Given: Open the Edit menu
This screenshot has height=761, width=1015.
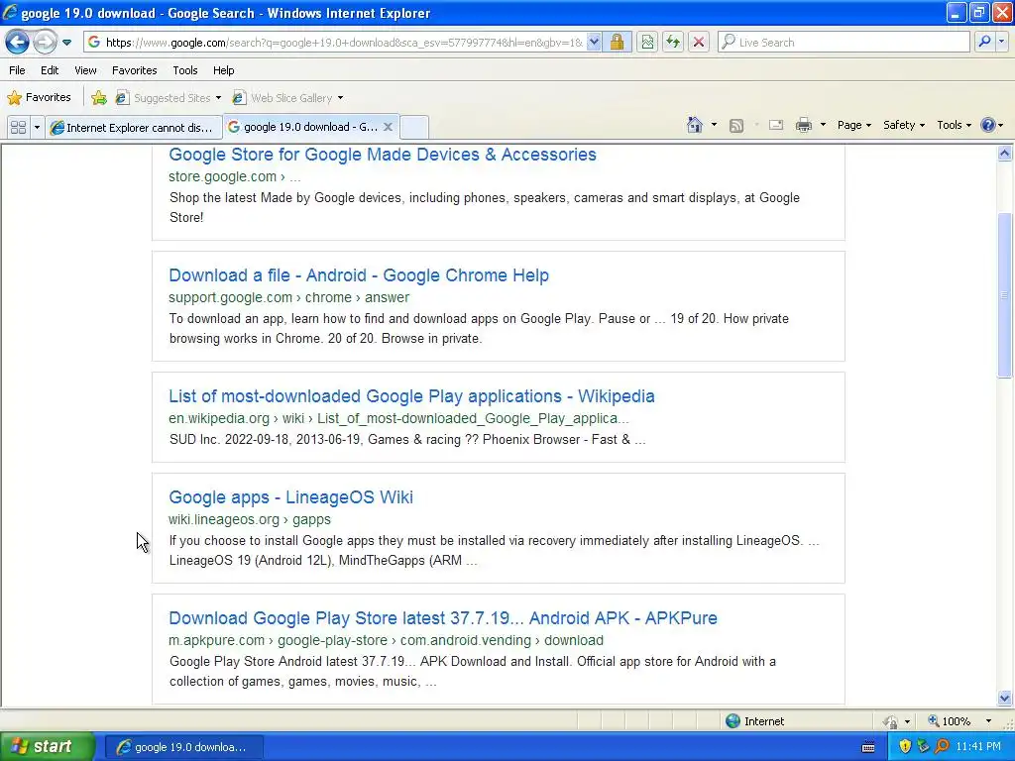Looking at the screenshot, I should click(50, 70).
